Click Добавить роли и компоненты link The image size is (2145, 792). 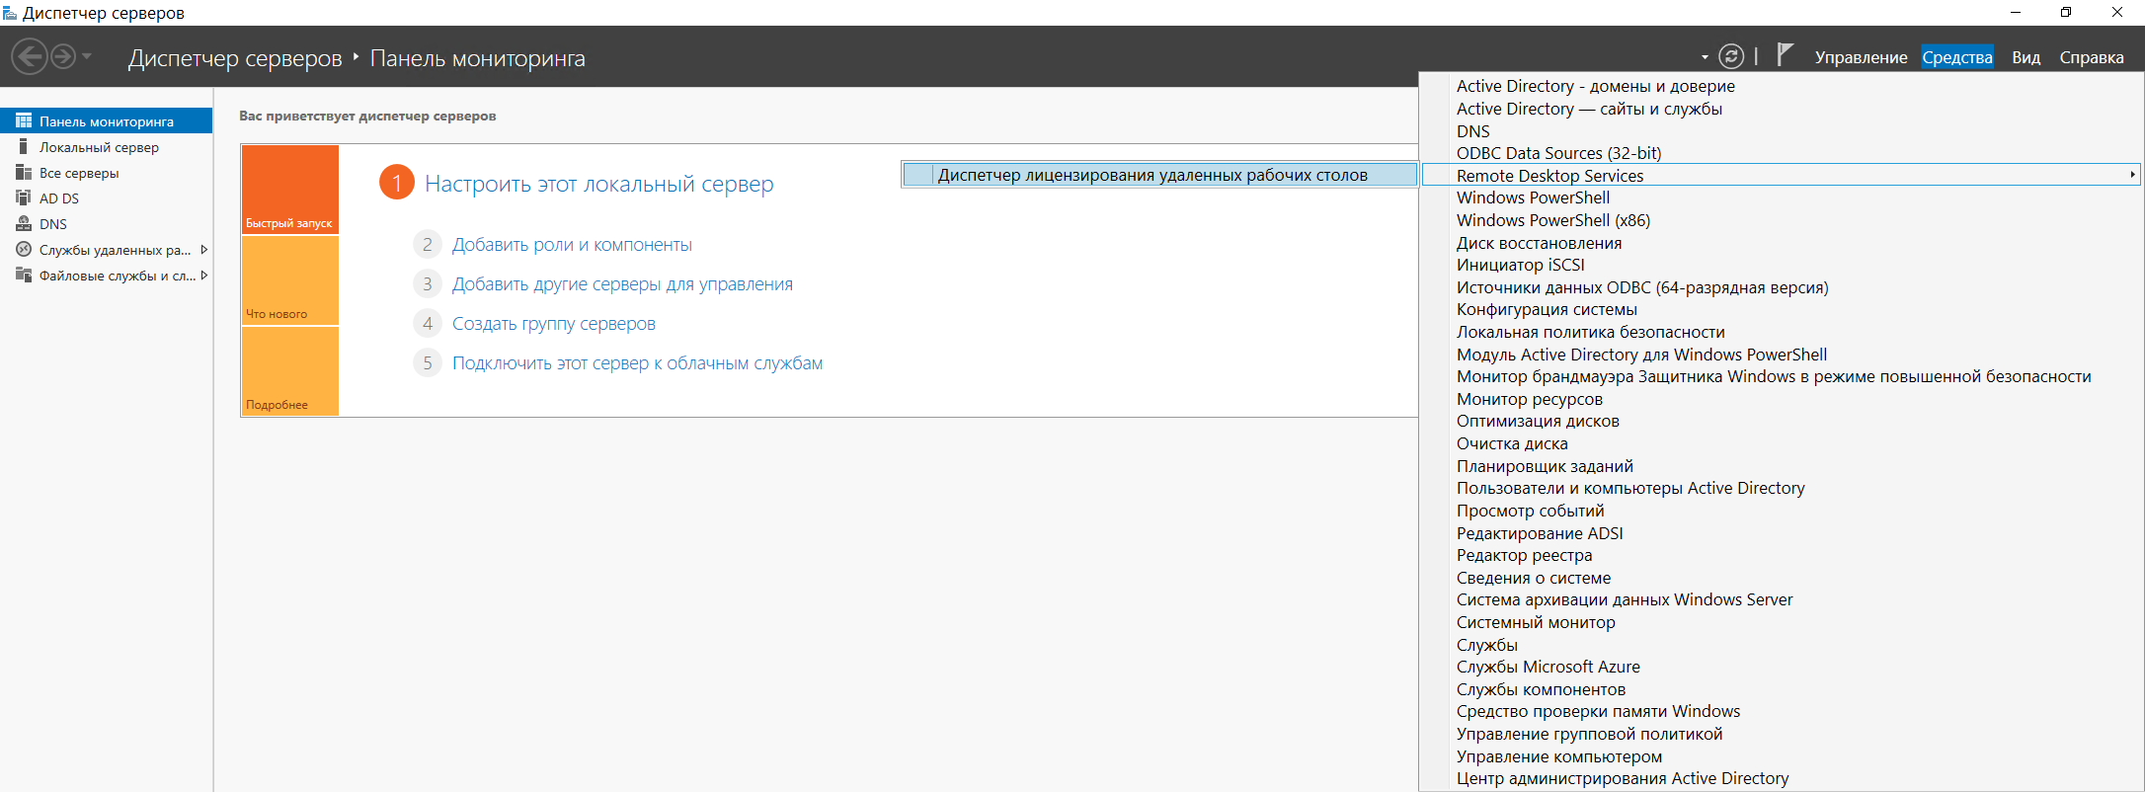point(572,245)
